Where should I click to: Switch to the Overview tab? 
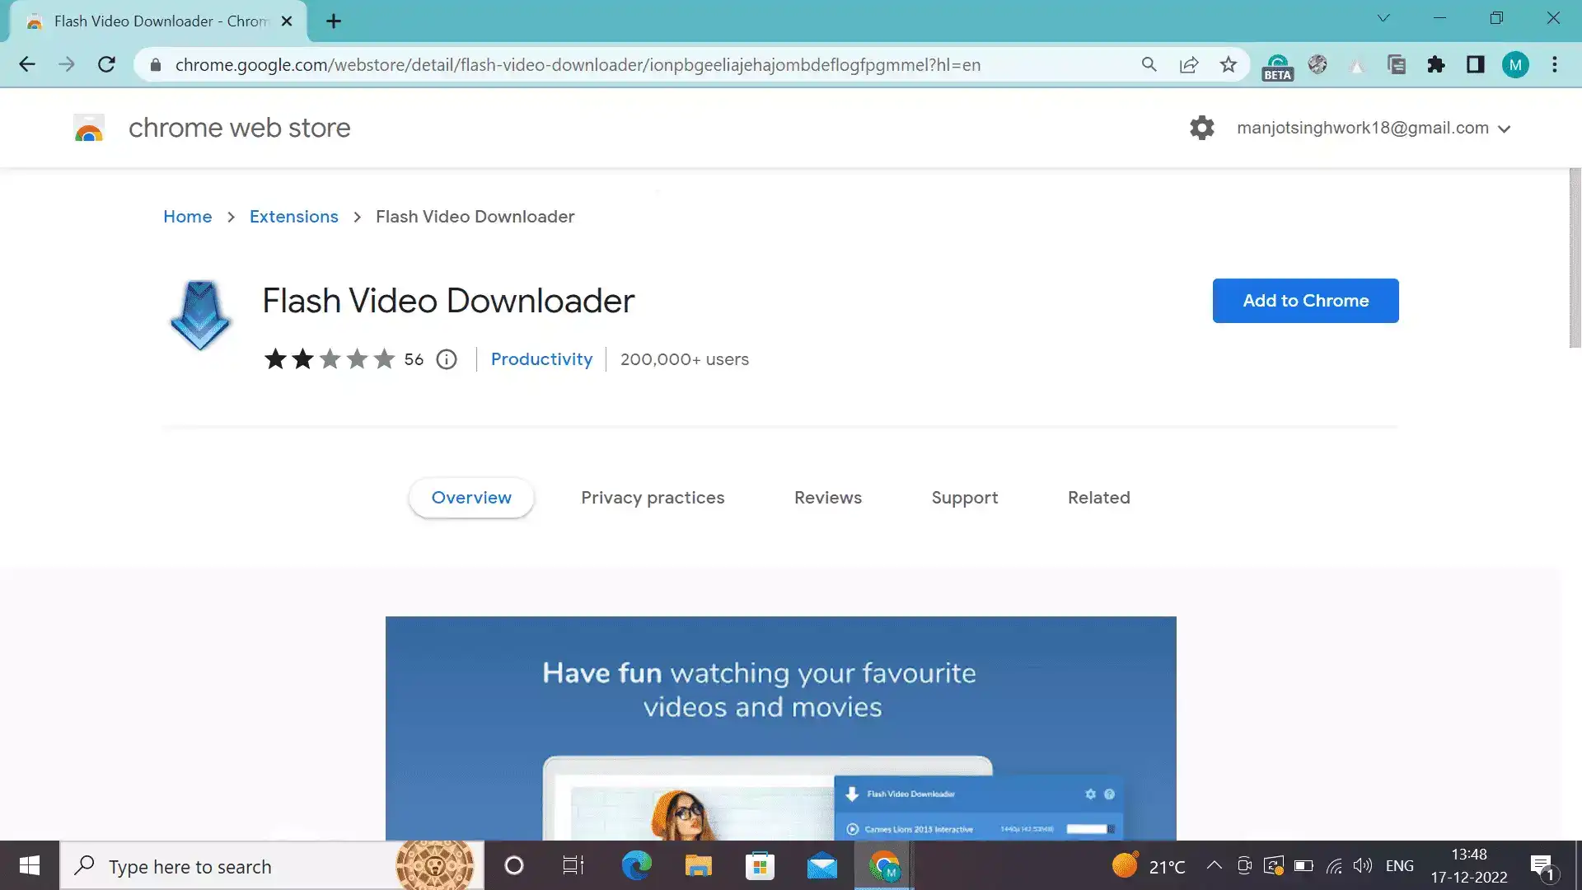click(x=471, y=498)
